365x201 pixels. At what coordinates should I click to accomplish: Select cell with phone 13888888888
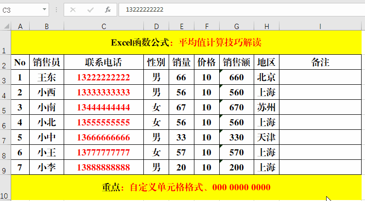tap(104, 167)
